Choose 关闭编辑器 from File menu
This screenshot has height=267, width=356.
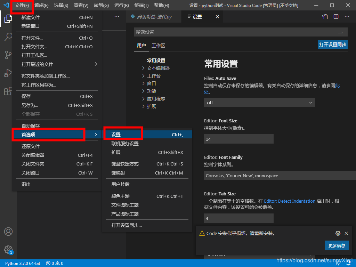click(x=57, y=155)
